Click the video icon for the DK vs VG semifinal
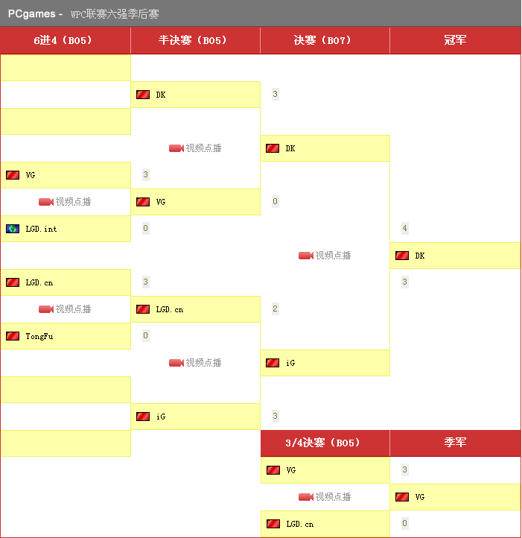This screenshot has height=538, width=522. 176,148
